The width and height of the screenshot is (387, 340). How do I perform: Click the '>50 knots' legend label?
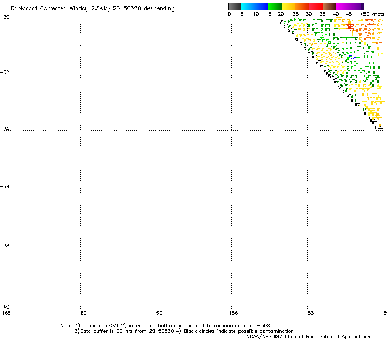(372, 14)
